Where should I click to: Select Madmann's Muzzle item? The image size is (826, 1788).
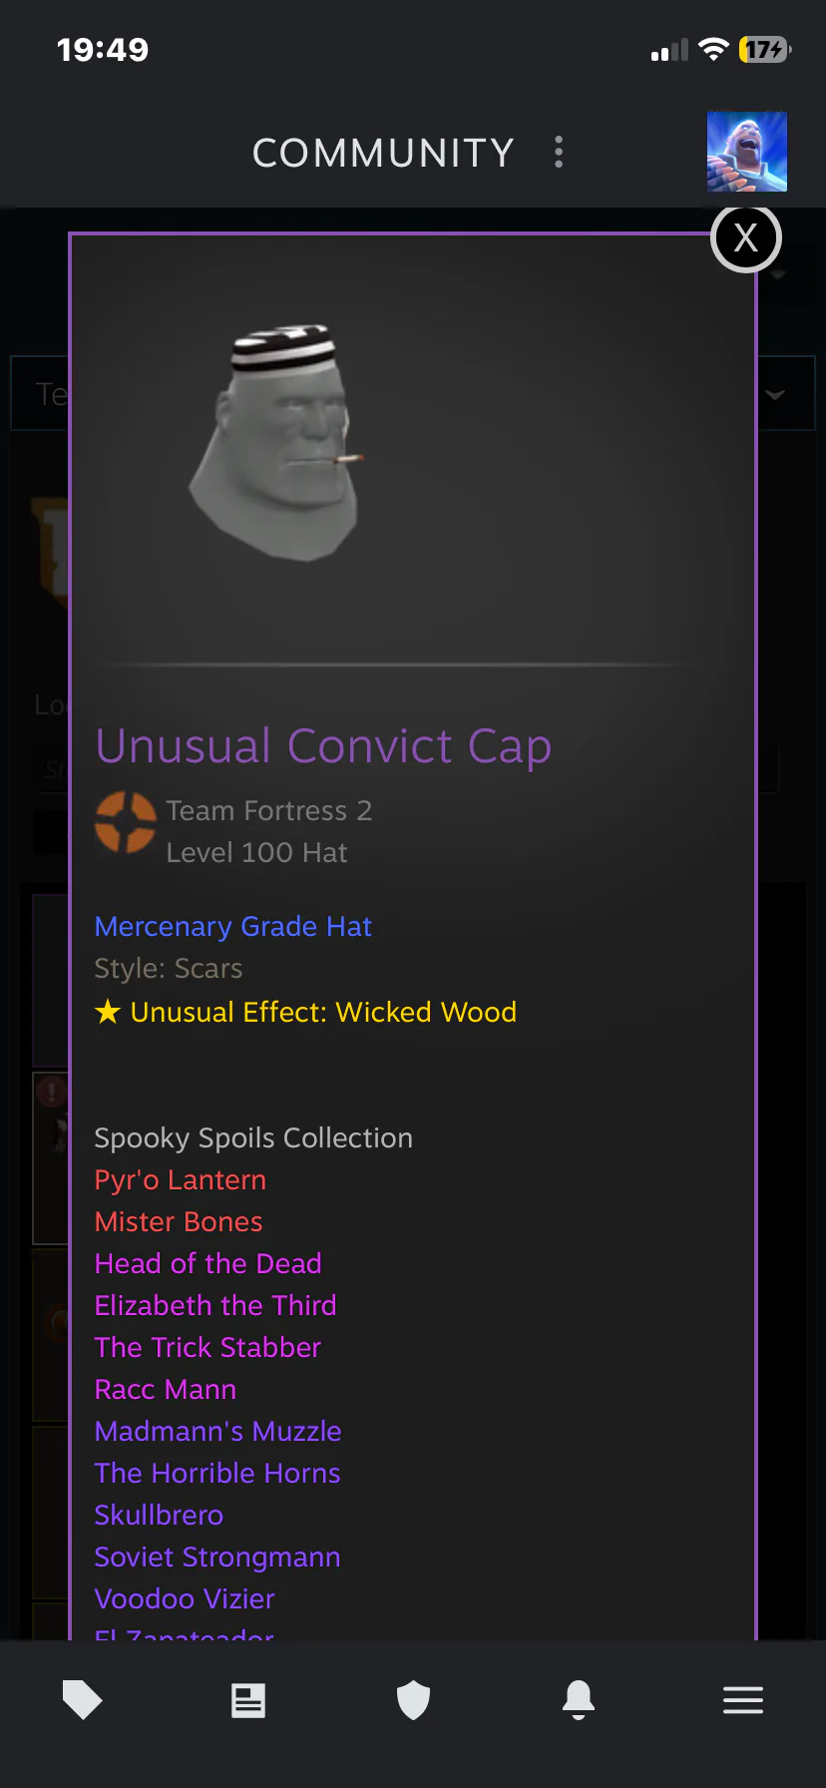pyautogui.click(x=217, y=1432)
